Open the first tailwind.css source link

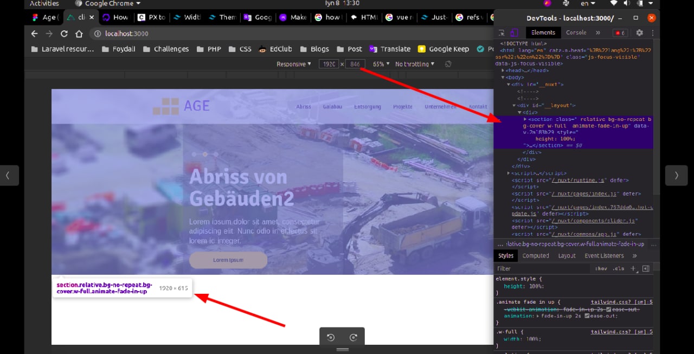(621, 302)
